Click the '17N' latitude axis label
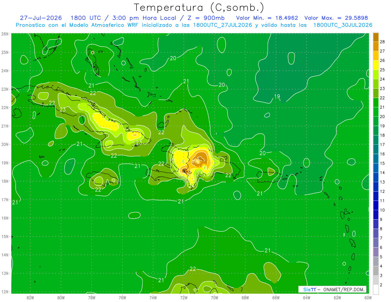 [x=5, y=200]
